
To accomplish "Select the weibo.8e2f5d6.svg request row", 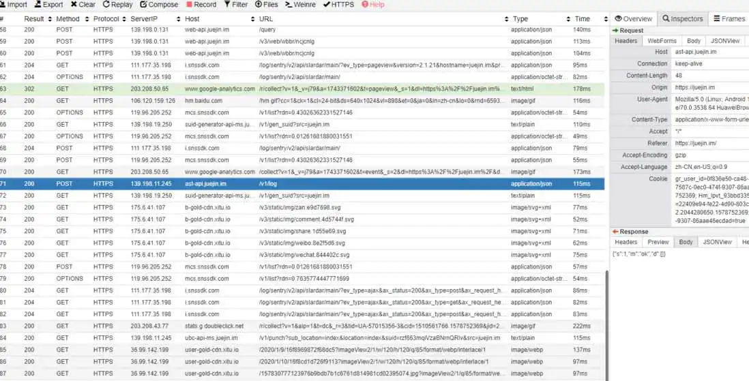I will click(x=302, y=243).
